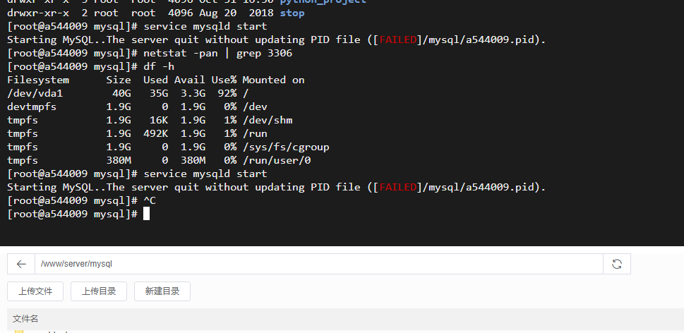The image size is (684, 333).
Task: Click the refresh icon next to path bar
Action: [x=617, y=264]
